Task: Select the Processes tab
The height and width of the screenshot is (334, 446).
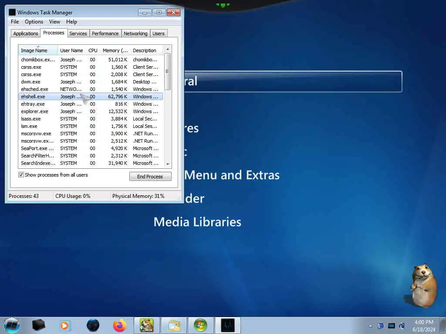Action: (x=54, y=33)
